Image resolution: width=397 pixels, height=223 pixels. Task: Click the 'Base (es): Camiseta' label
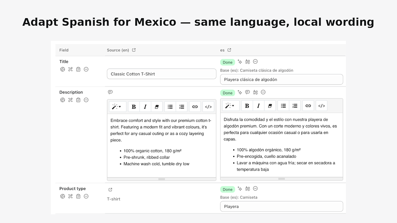[239, 197]
